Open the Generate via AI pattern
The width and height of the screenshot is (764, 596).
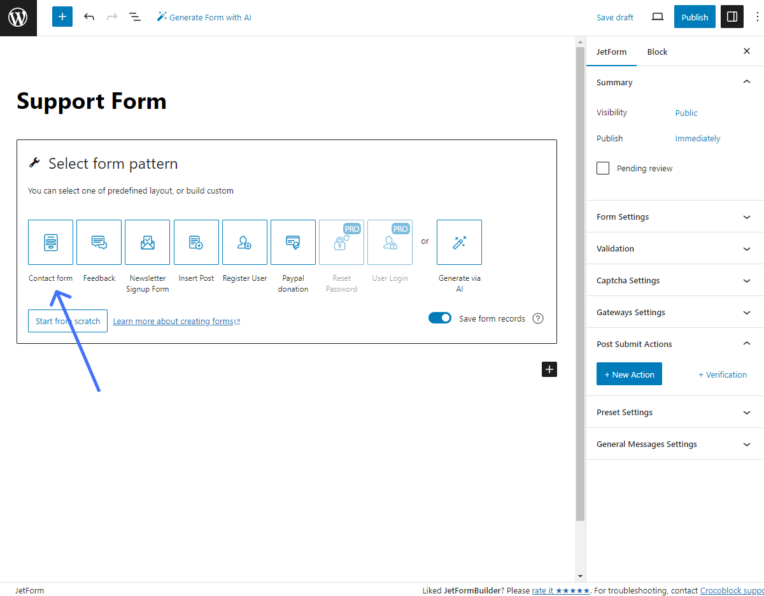(x=459, y=242)
